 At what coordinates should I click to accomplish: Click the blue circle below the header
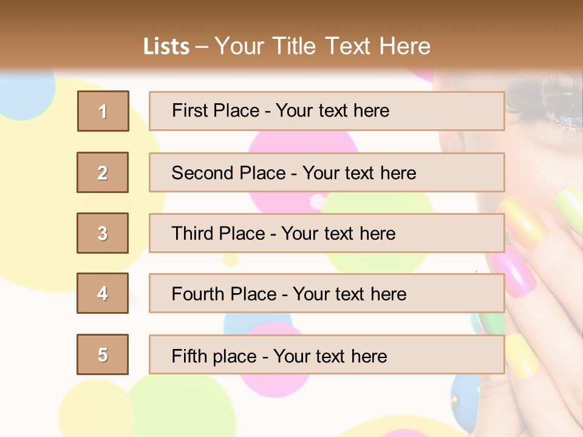tap(24, 91)
